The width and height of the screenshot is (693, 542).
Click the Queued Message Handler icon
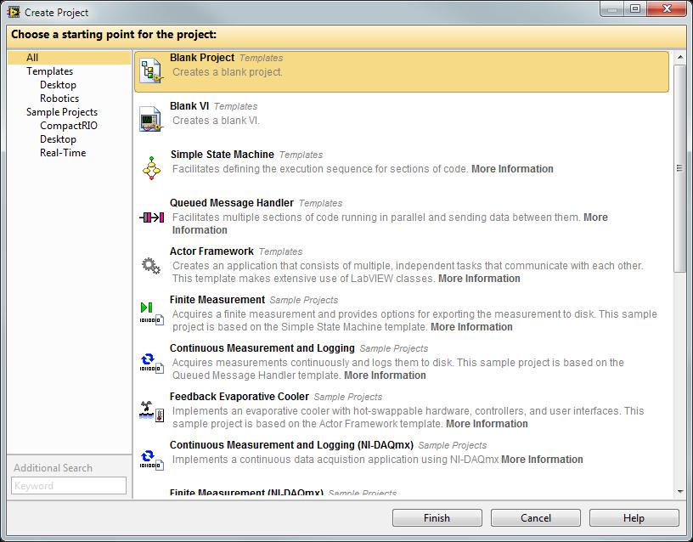(x=151, y=217)
